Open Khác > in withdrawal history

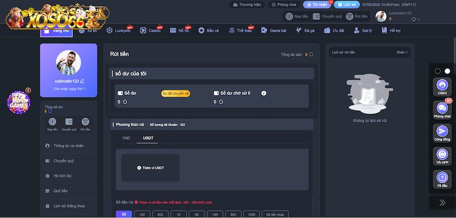coord(402,53)
